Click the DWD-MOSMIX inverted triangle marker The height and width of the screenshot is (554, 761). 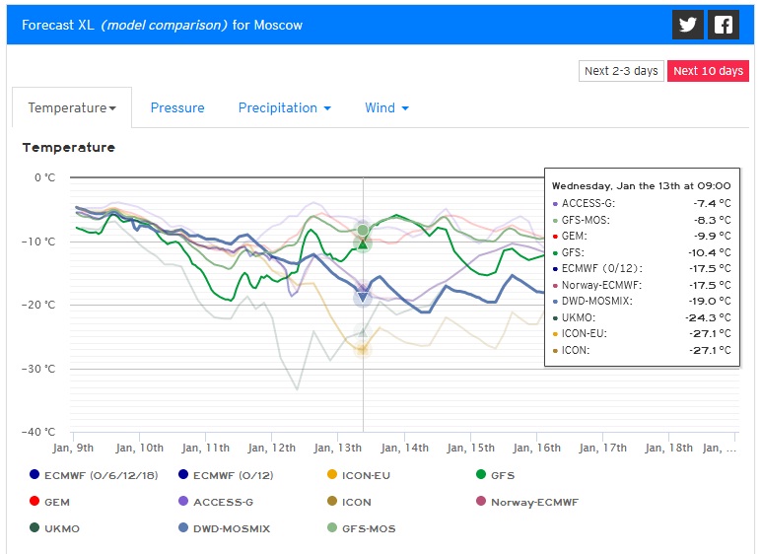pos(363,297)
